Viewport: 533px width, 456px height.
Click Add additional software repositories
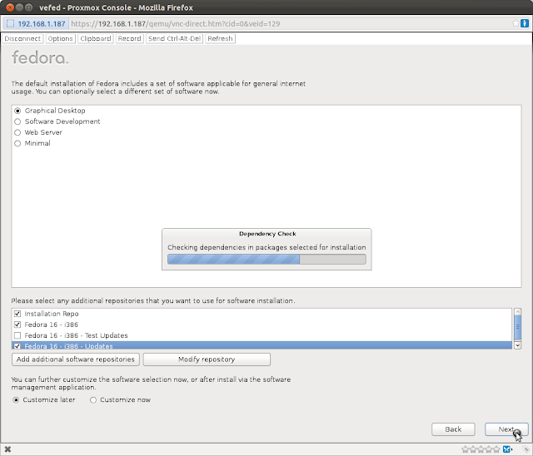[76, 359]
